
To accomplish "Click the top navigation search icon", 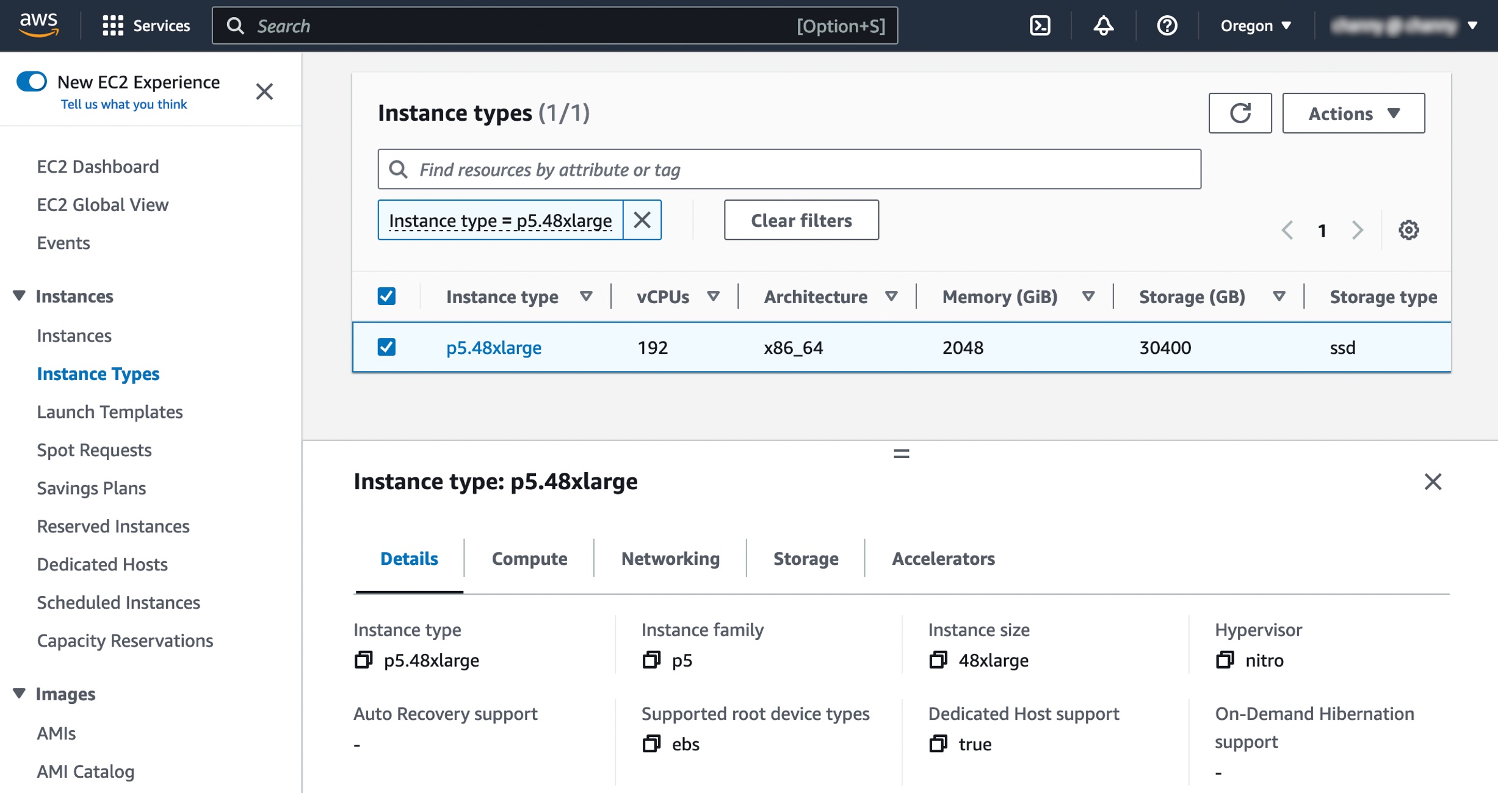I will pos(235,26).
